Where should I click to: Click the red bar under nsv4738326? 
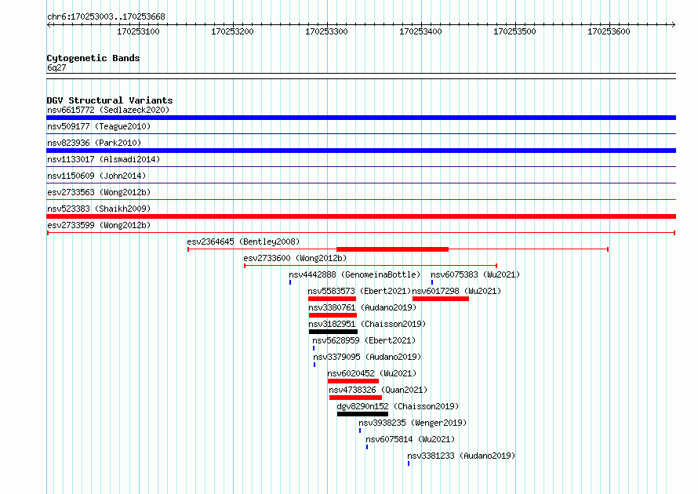(x=356, y=398)
